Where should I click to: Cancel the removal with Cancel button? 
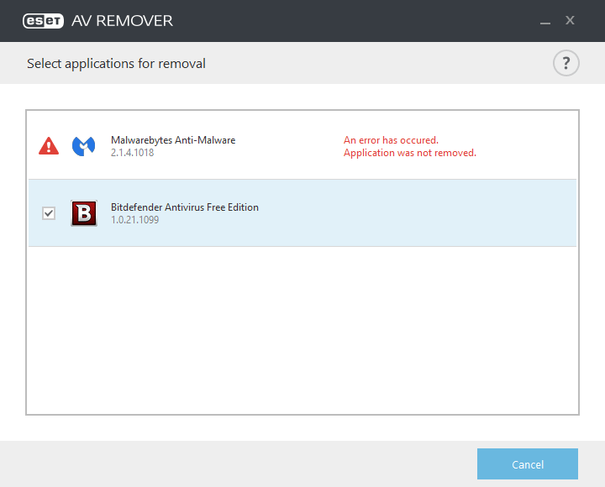(527, 463)
